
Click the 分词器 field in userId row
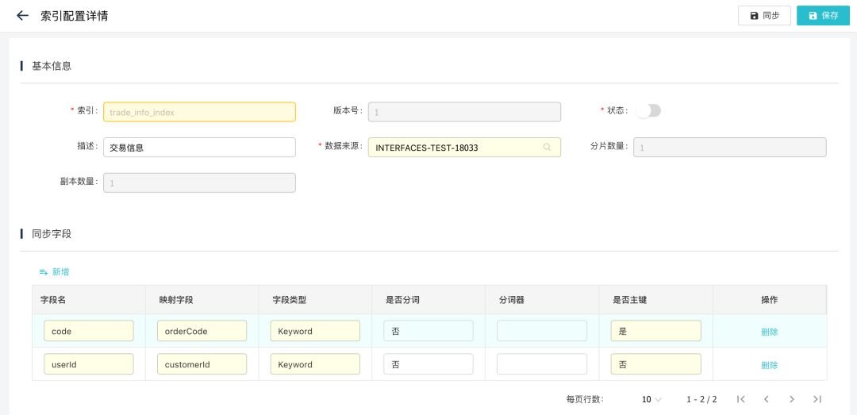click(x=542, y=364)
